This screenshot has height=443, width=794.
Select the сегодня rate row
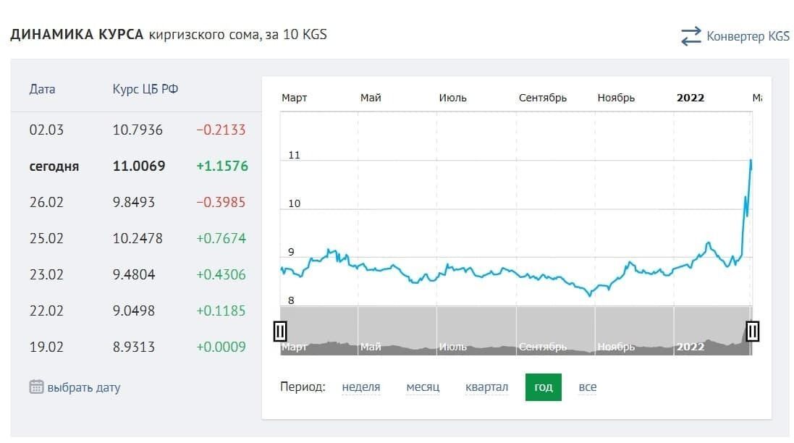coord(137,166)
